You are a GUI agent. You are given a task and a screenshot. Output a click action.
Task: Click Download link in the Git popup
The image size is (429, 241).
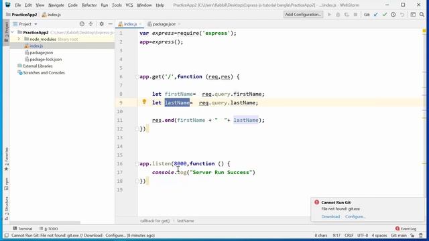[x=330, y=216]
